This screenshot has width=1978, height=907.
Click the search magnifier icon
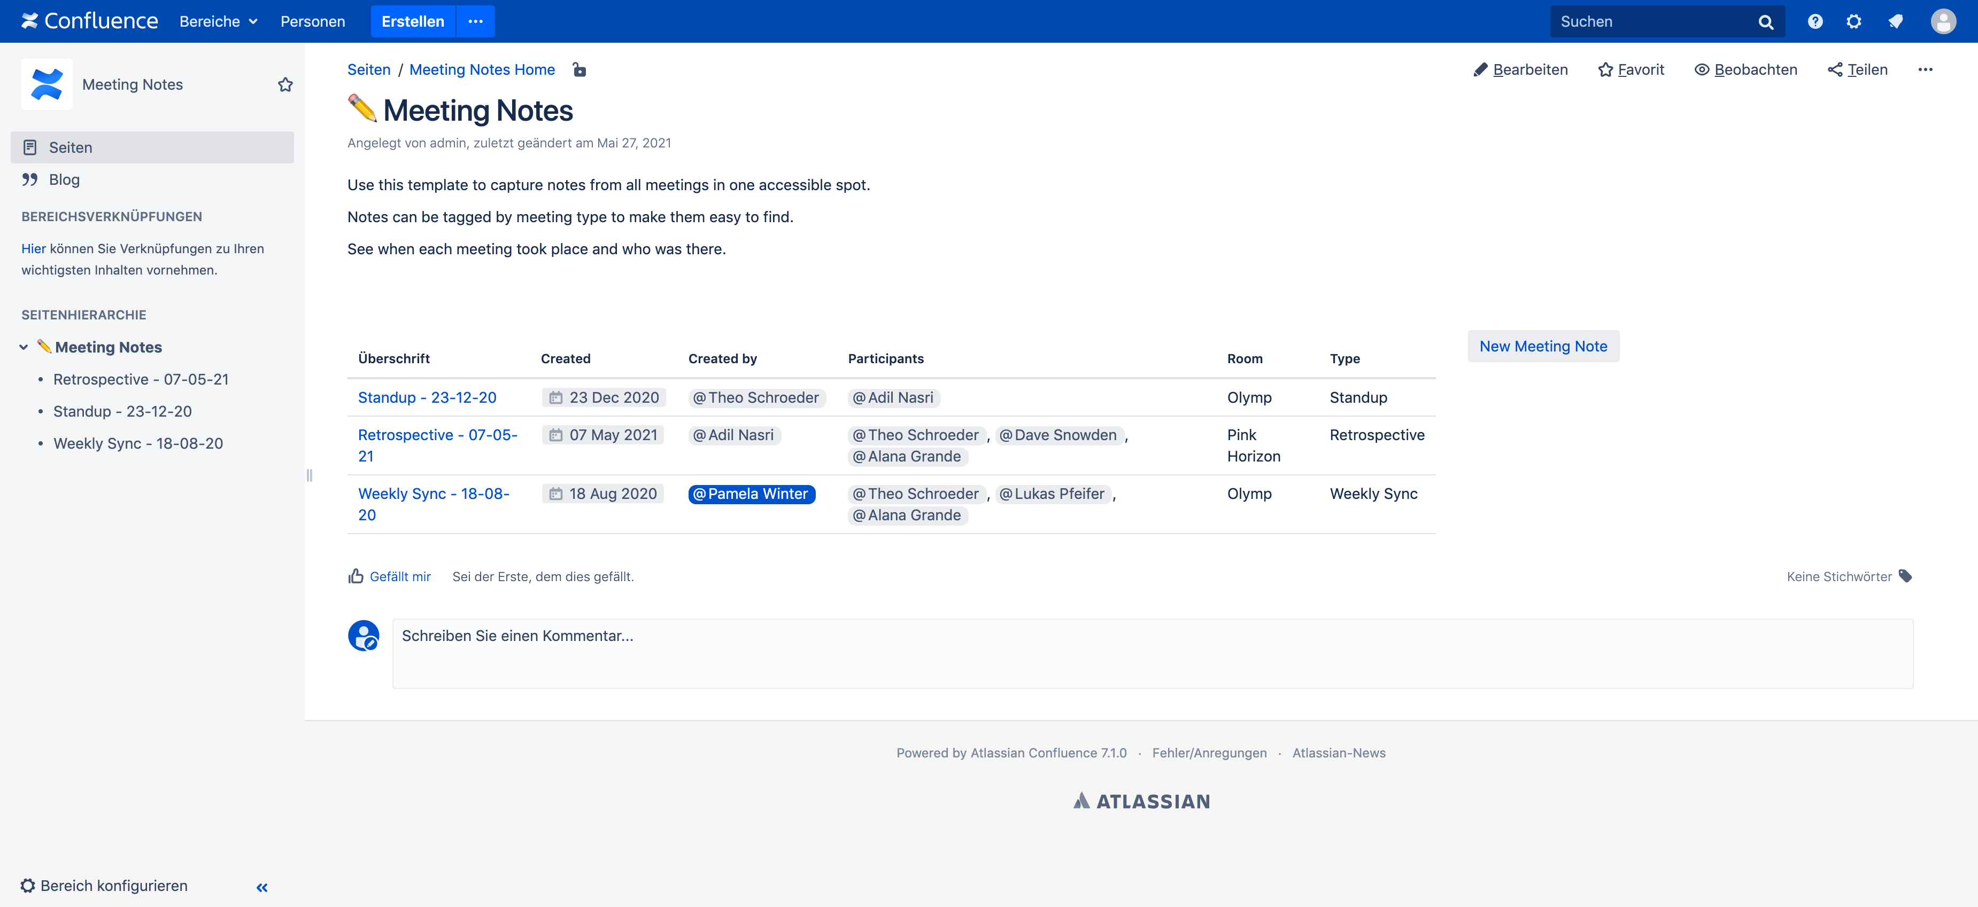point(1765,22)
